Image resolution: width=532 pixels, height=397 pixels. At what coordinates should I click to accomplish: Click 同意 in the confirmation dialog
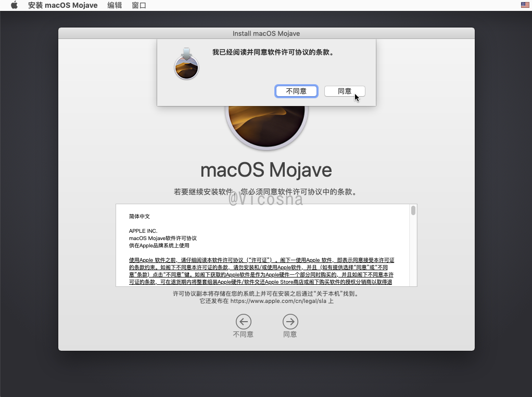(345, 91)
